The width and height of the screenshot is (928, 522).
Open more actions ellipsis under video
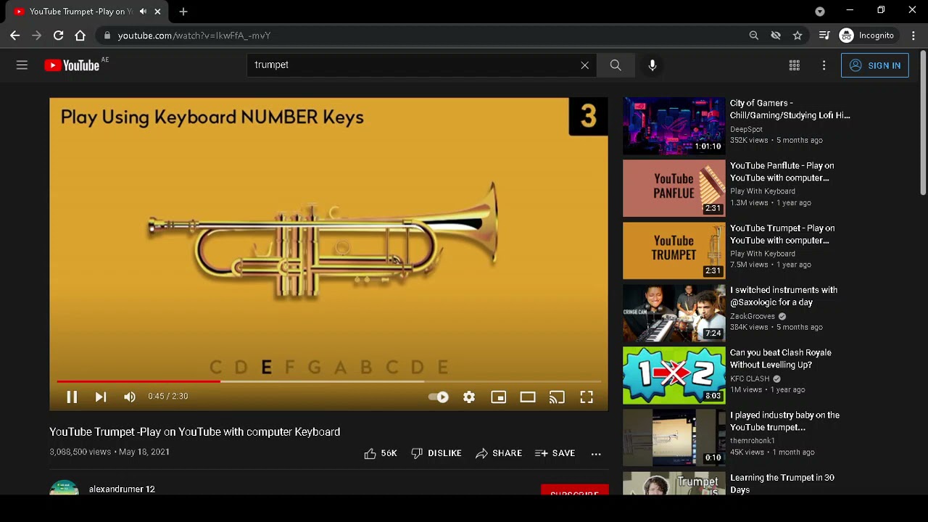tap(596, 454)
